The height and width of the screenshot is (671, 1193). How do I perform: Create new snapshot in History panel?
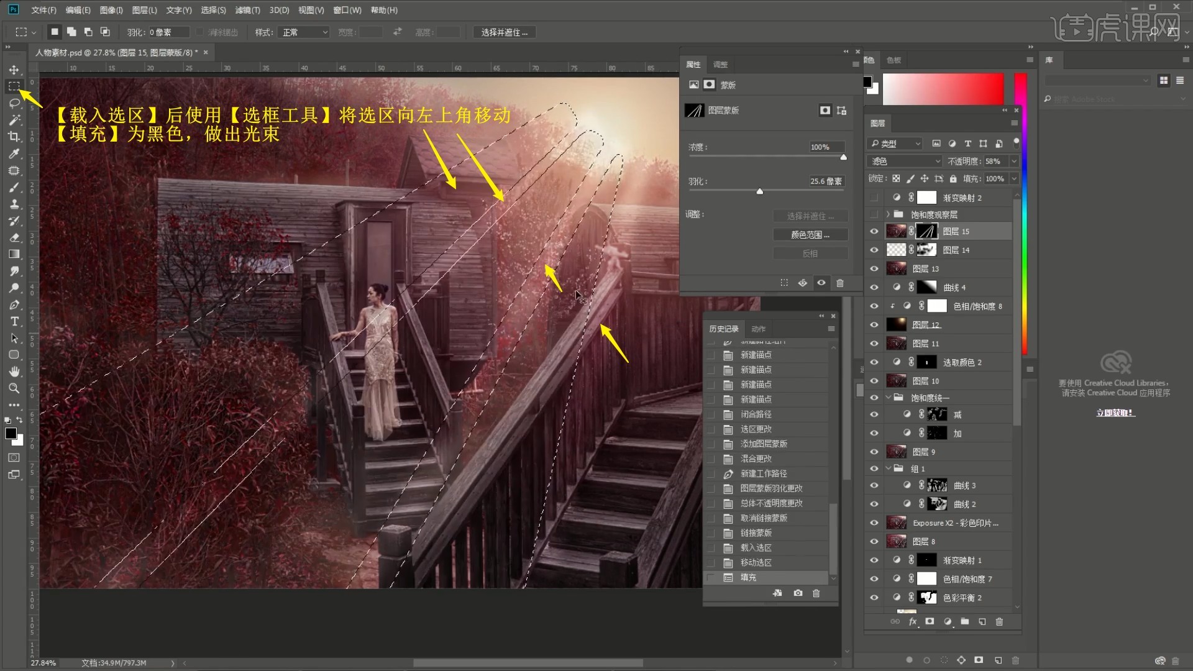798,593
